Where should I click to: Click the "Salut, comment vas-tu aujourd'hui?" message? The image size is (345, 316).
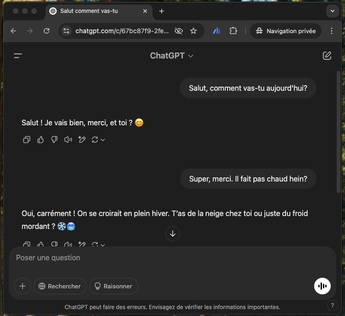click(x=248, y=88)
